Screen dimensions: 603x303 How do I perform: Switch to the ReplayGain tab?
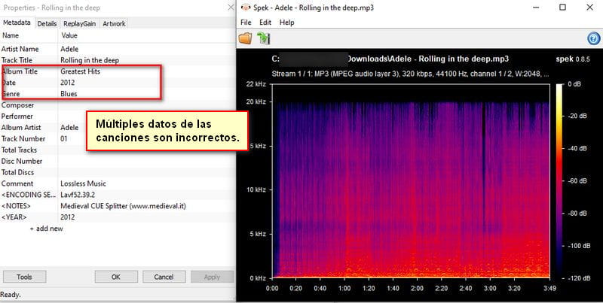click(x=79, y=23)
